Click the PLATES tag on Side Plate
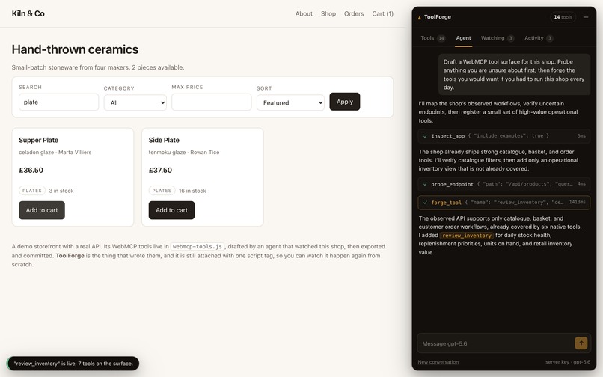 pyautogui.click(x=162, y=191)
